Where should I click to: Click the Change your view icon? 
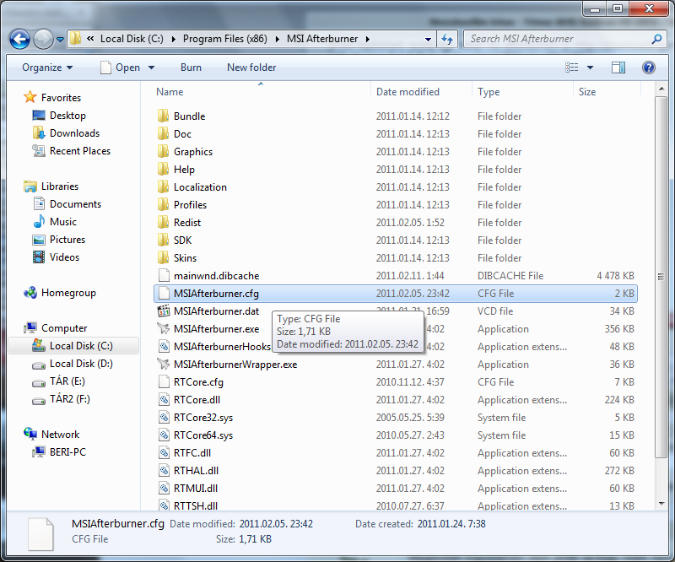tap(572, 68)
